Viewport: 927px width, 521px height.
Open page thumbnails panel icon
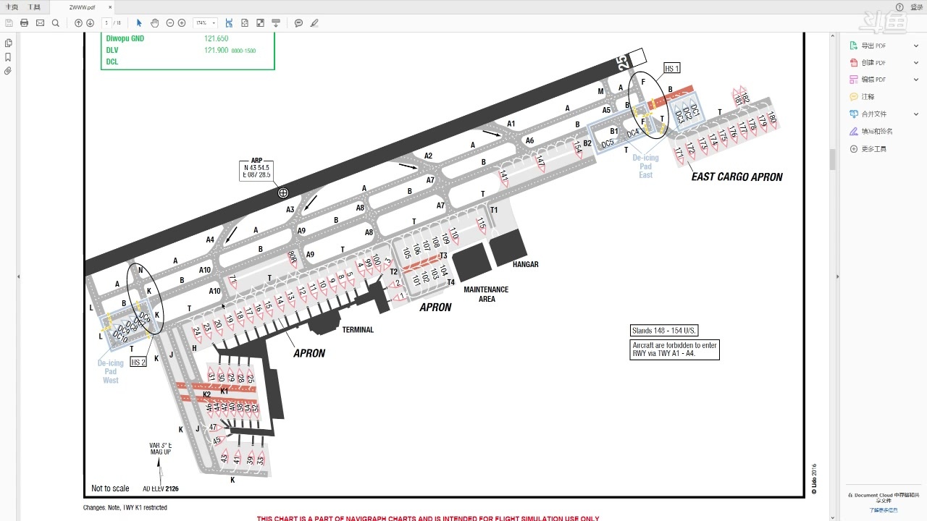coord(8,43)
